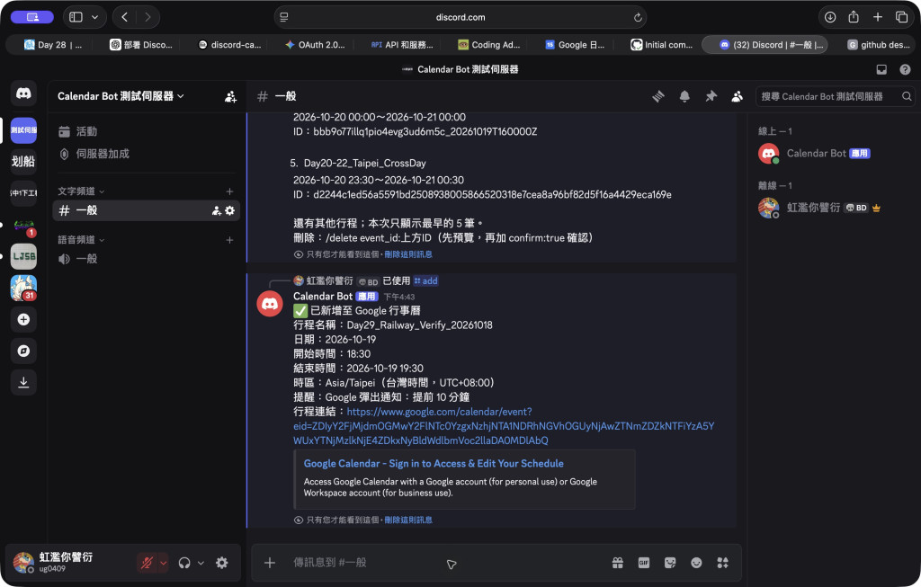Switch to Initial com... browser tab
The width and height of the screenshot is (921, 587).
(x=661, y=45)
